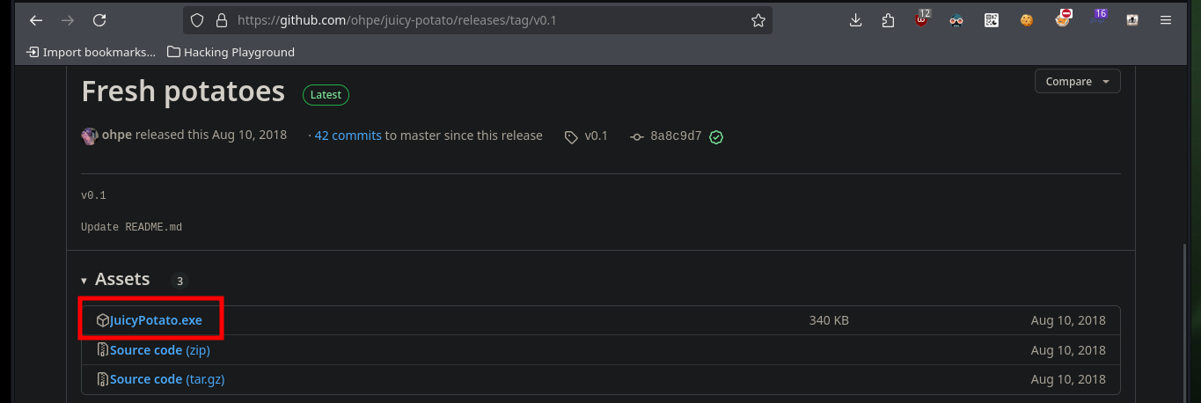
Task: View site security padlock info
Action: 222,20
